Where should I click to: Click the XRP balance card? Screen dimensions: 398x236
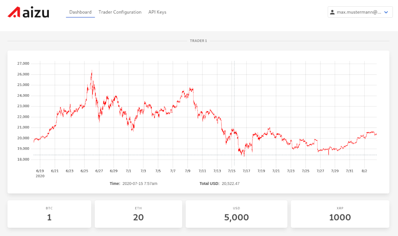point(340,214)
